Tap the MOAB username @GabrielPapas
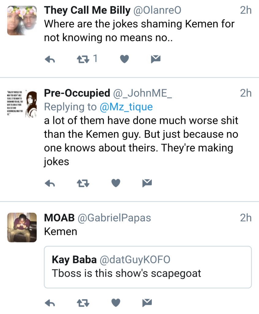This screenshot has height=314, width=259. click(114, 217)
